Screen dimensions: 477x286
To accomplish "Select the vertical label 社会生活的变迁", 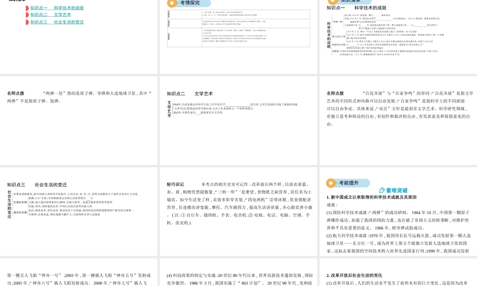I will (10, 204).
